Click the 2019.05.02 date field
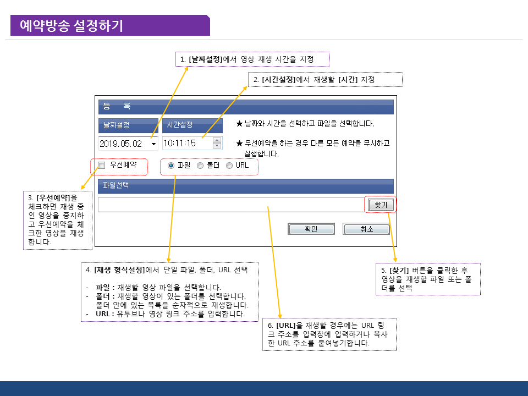This screenshot has width=528, height=396. [128, 144]
